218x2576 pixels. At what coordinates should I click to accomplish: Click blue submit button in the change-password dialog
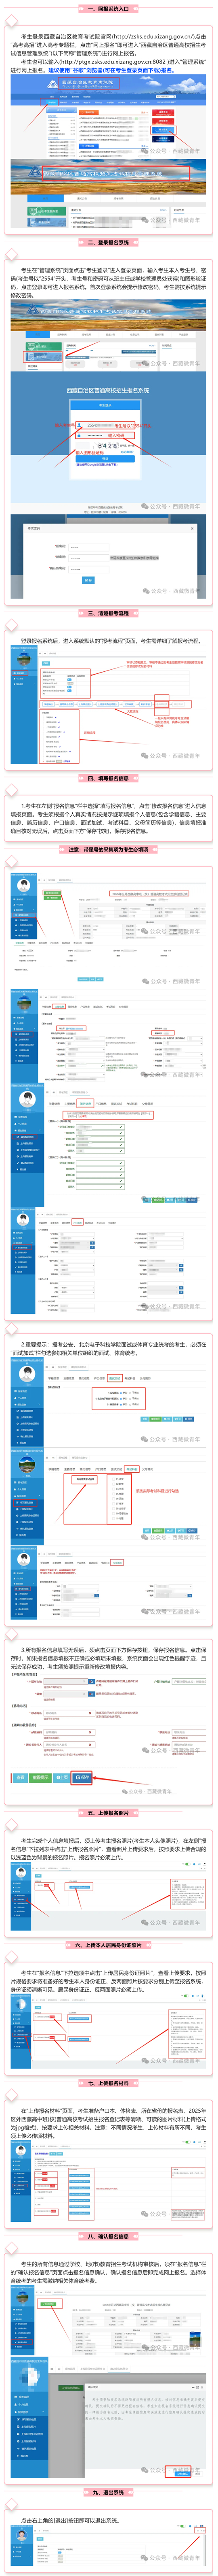[88, 580]
